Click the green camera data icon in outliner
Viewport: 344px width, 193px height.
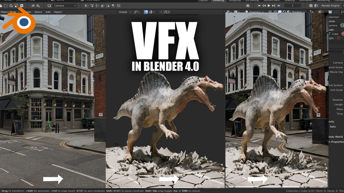[x=342, y=26]
